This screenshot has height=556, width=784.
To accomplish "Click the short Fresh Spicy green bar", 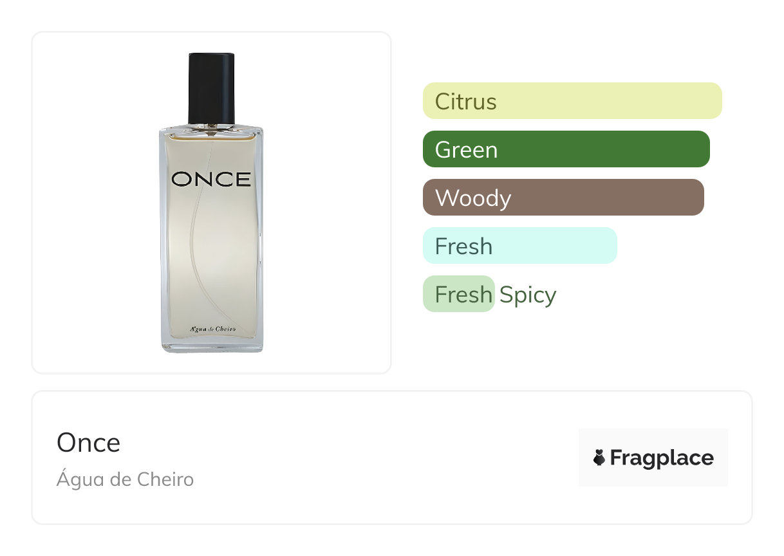I will (x=458, y=295).
